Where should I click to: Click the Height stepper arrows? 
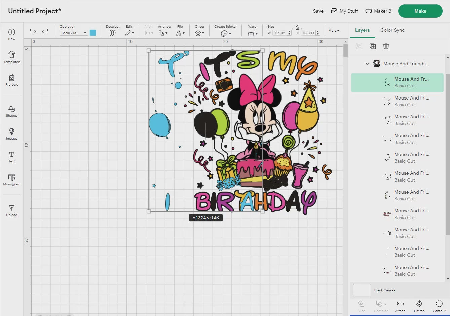(x=318, y=33)
